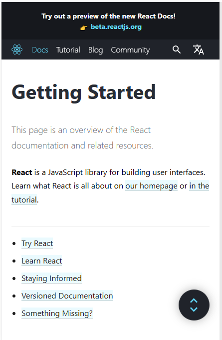Open the search magnifier icon
222x340 pixels.
pos(176,49)
